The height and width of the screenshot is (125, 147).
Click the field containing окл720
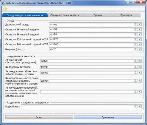point(92,39)
